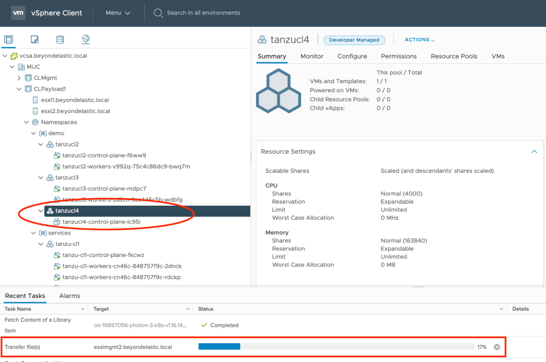
Task: Open the Task Name column filter dropdown
Action: pyautogui.click(x=83, y=309)
